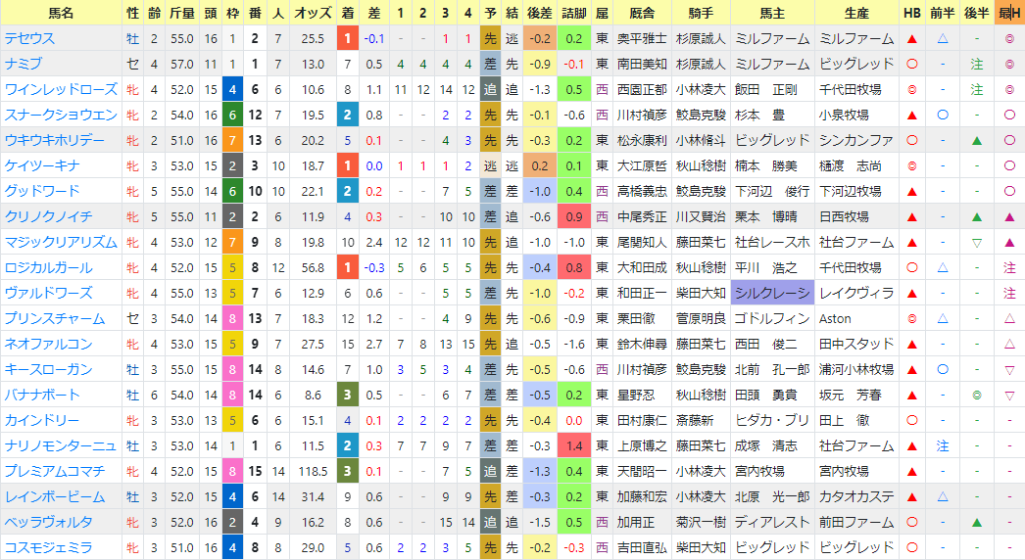
Task: Select jockey name 小林脩斗
Action: coord(701,141)
